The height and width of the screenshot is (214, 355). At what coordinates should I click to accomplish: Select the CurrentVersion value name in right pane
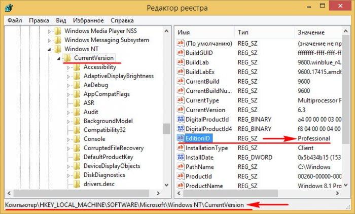(205, 110)
